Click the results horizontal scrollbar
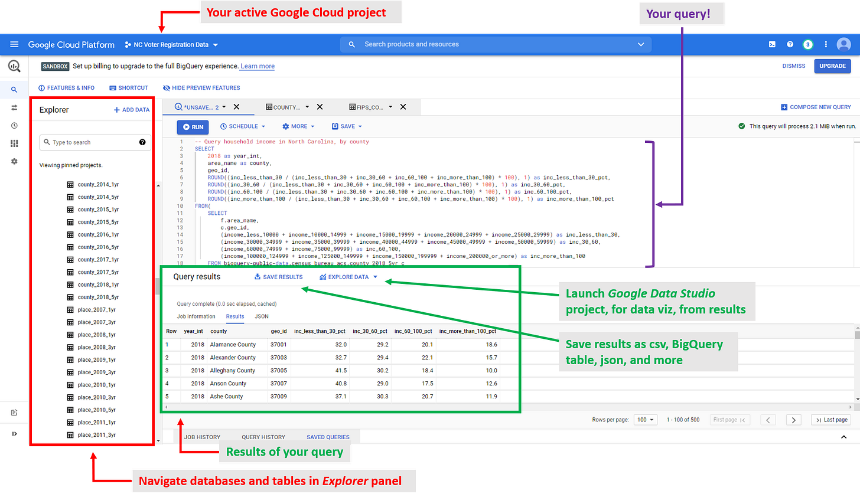This screenshot has width=860, height=497. pyautogui.click(x=508, y=407)
